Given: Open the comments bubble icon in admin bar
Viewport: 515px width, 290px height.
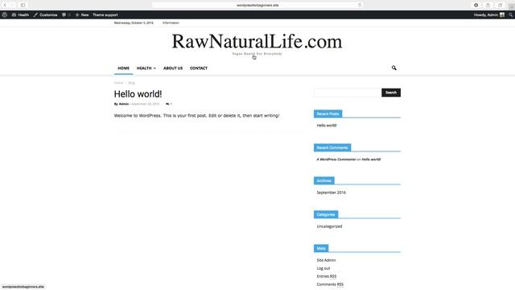Looking at the screenshot, I should tap(64, 14).
